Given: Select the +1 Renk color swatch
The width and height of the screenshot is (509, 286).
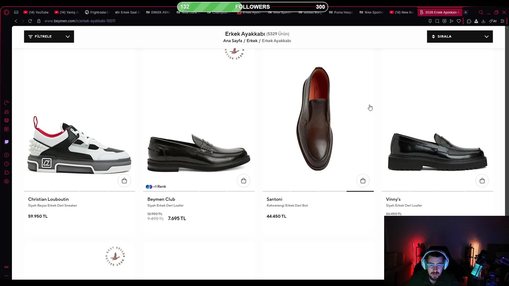Looking at the screenshot, I should [x=156, y=187].
